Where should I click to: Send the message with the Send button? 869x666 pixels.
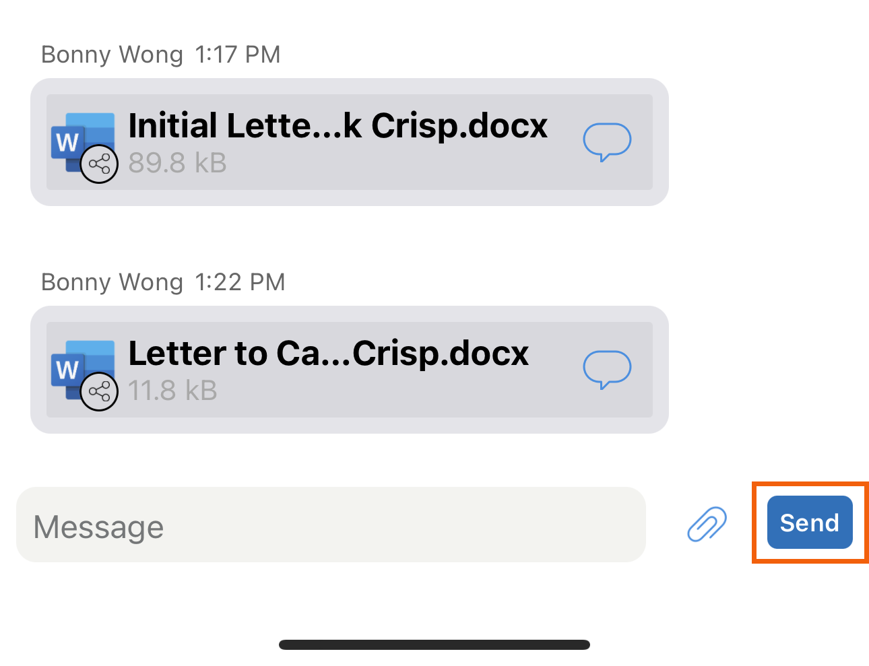(810, 523)
